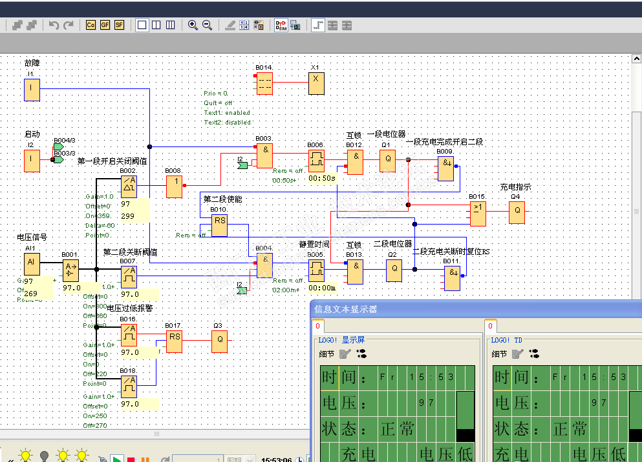The image size is (642, 462).
Task: Click the online test icon beside SIM
Action: click(295, 25)
